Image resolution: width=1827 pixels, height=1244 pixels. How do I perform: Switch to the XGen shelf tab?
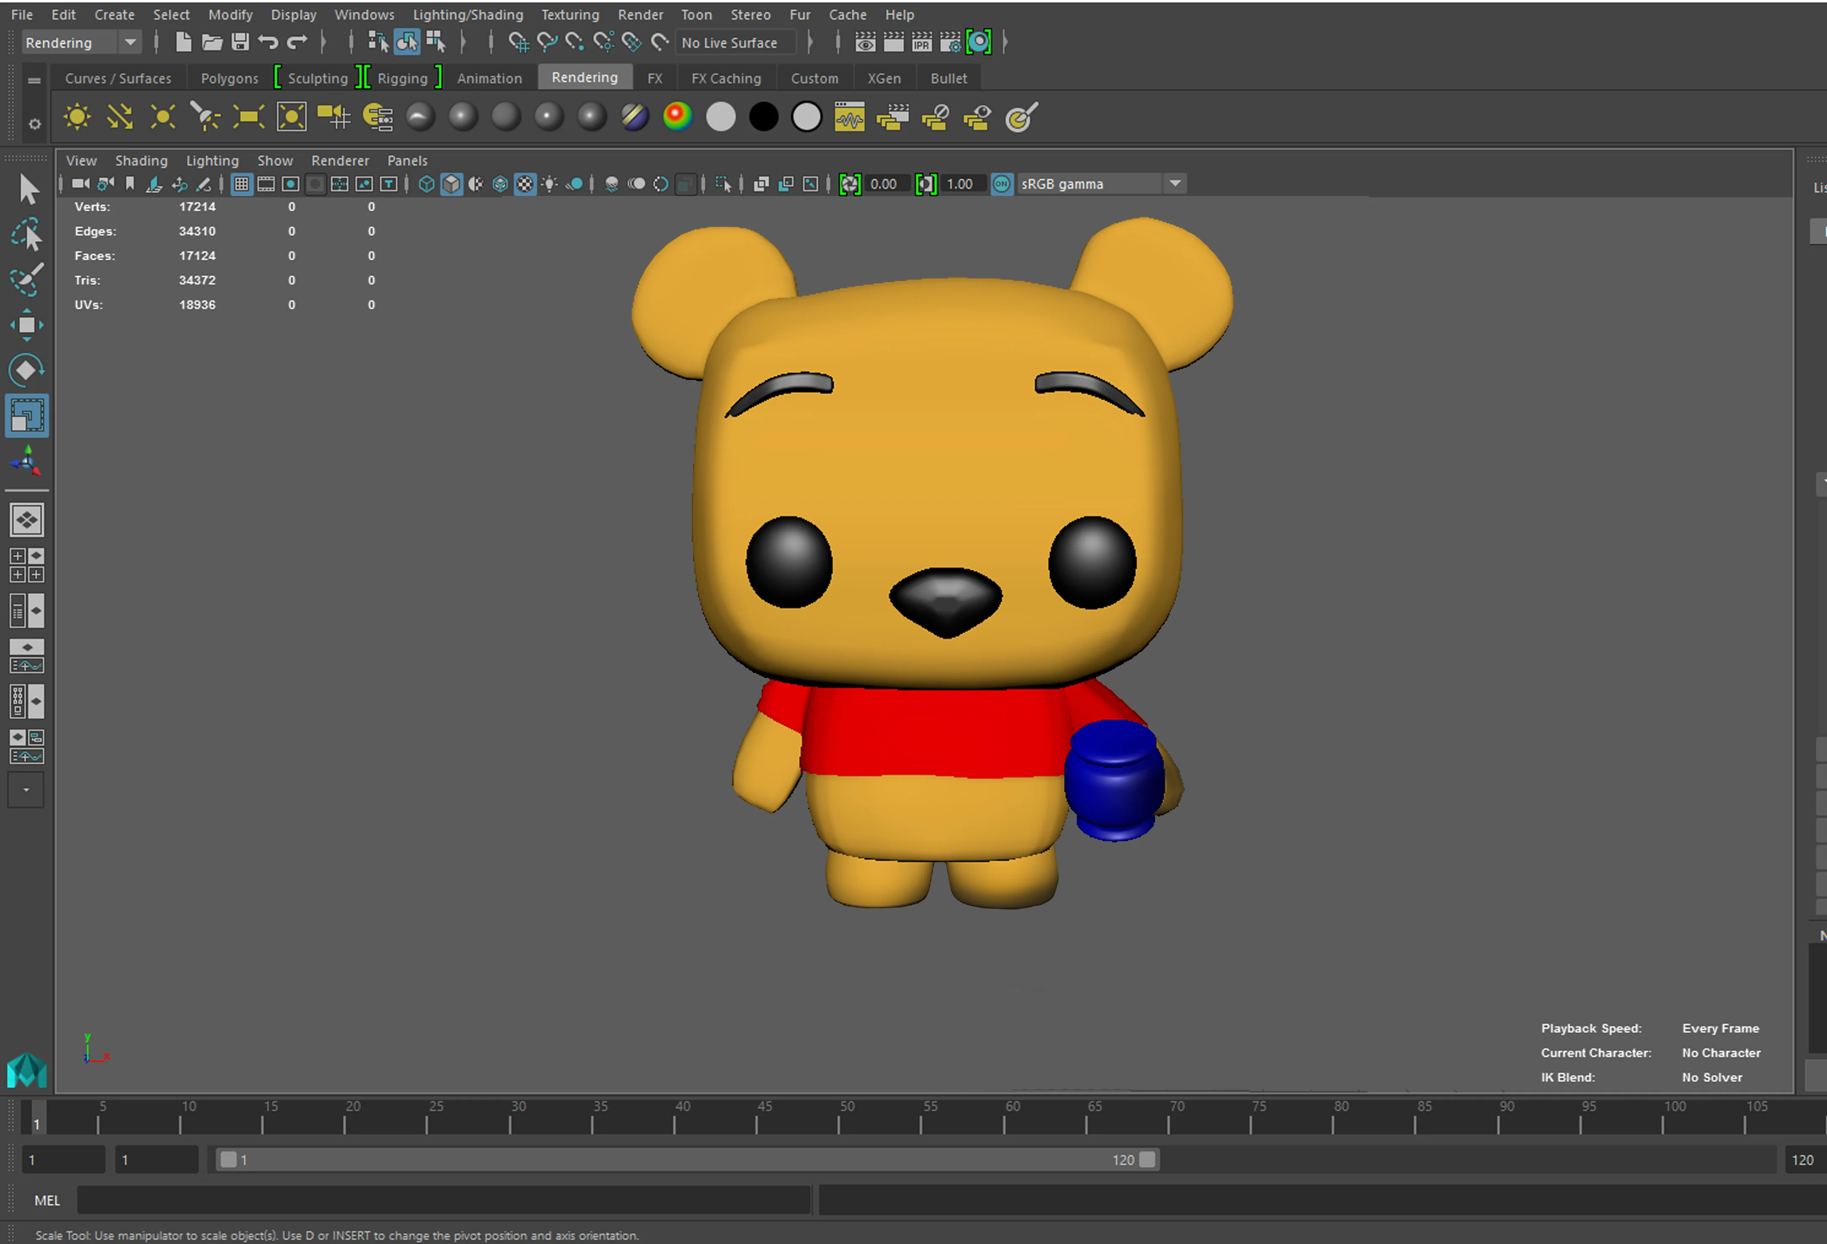pos(883,78)
